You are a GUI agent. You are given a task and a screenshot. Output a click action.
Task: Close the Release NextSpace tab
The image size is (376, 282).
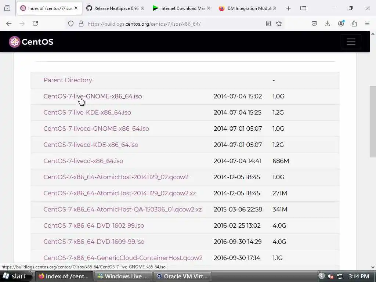coord(142,8)
